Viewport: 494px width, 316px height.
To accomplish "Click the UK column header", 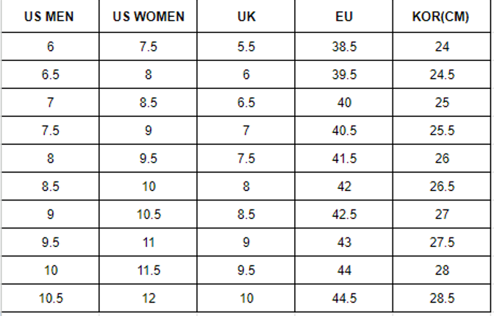I will (246, 17).
